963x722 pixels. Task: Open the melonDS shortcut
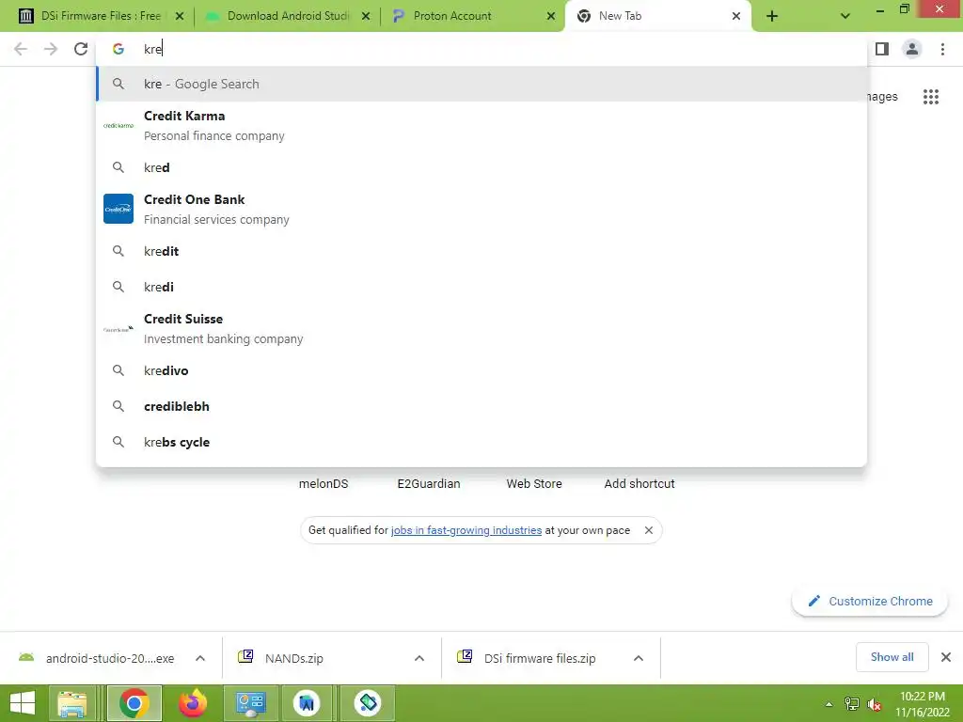[324, 484]
